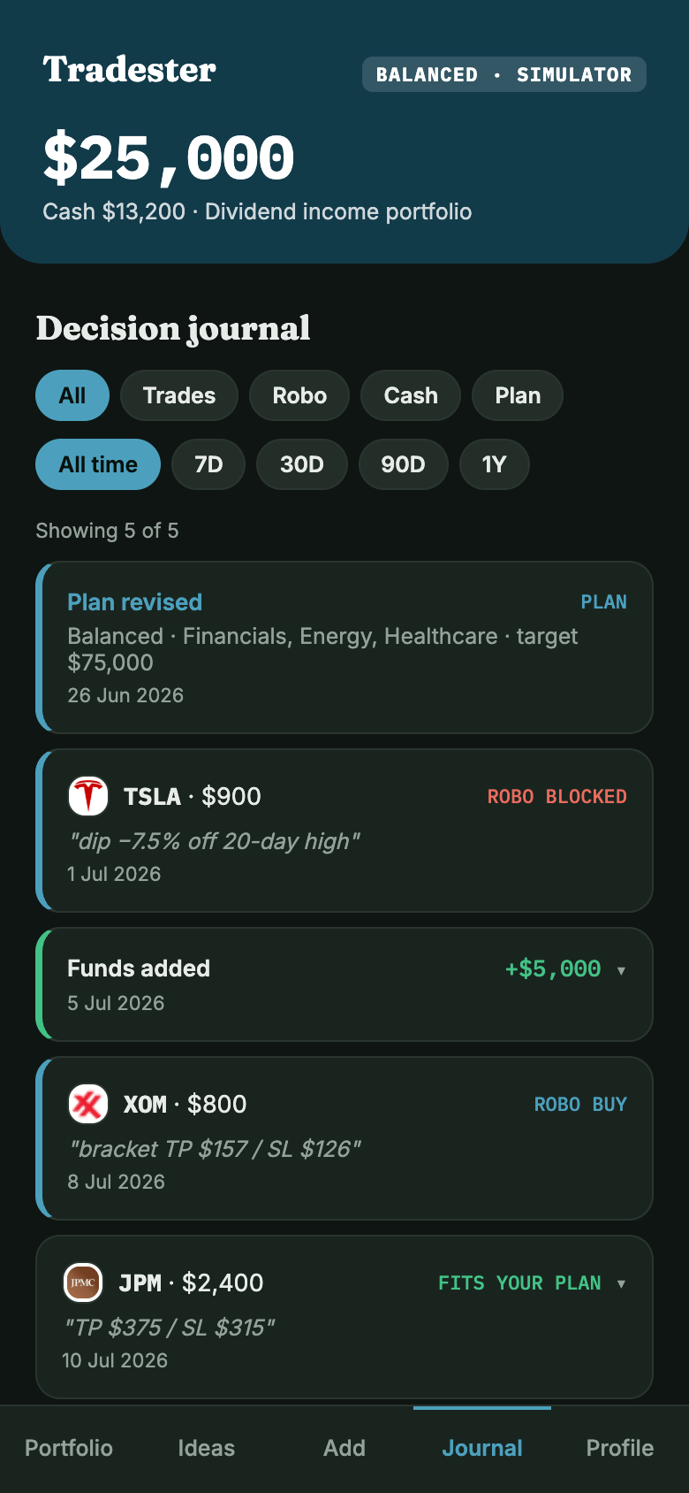Go to the Profile tab
Image resolution: width=689 pixels, height=1493 pixels.
coord(620,1448)
